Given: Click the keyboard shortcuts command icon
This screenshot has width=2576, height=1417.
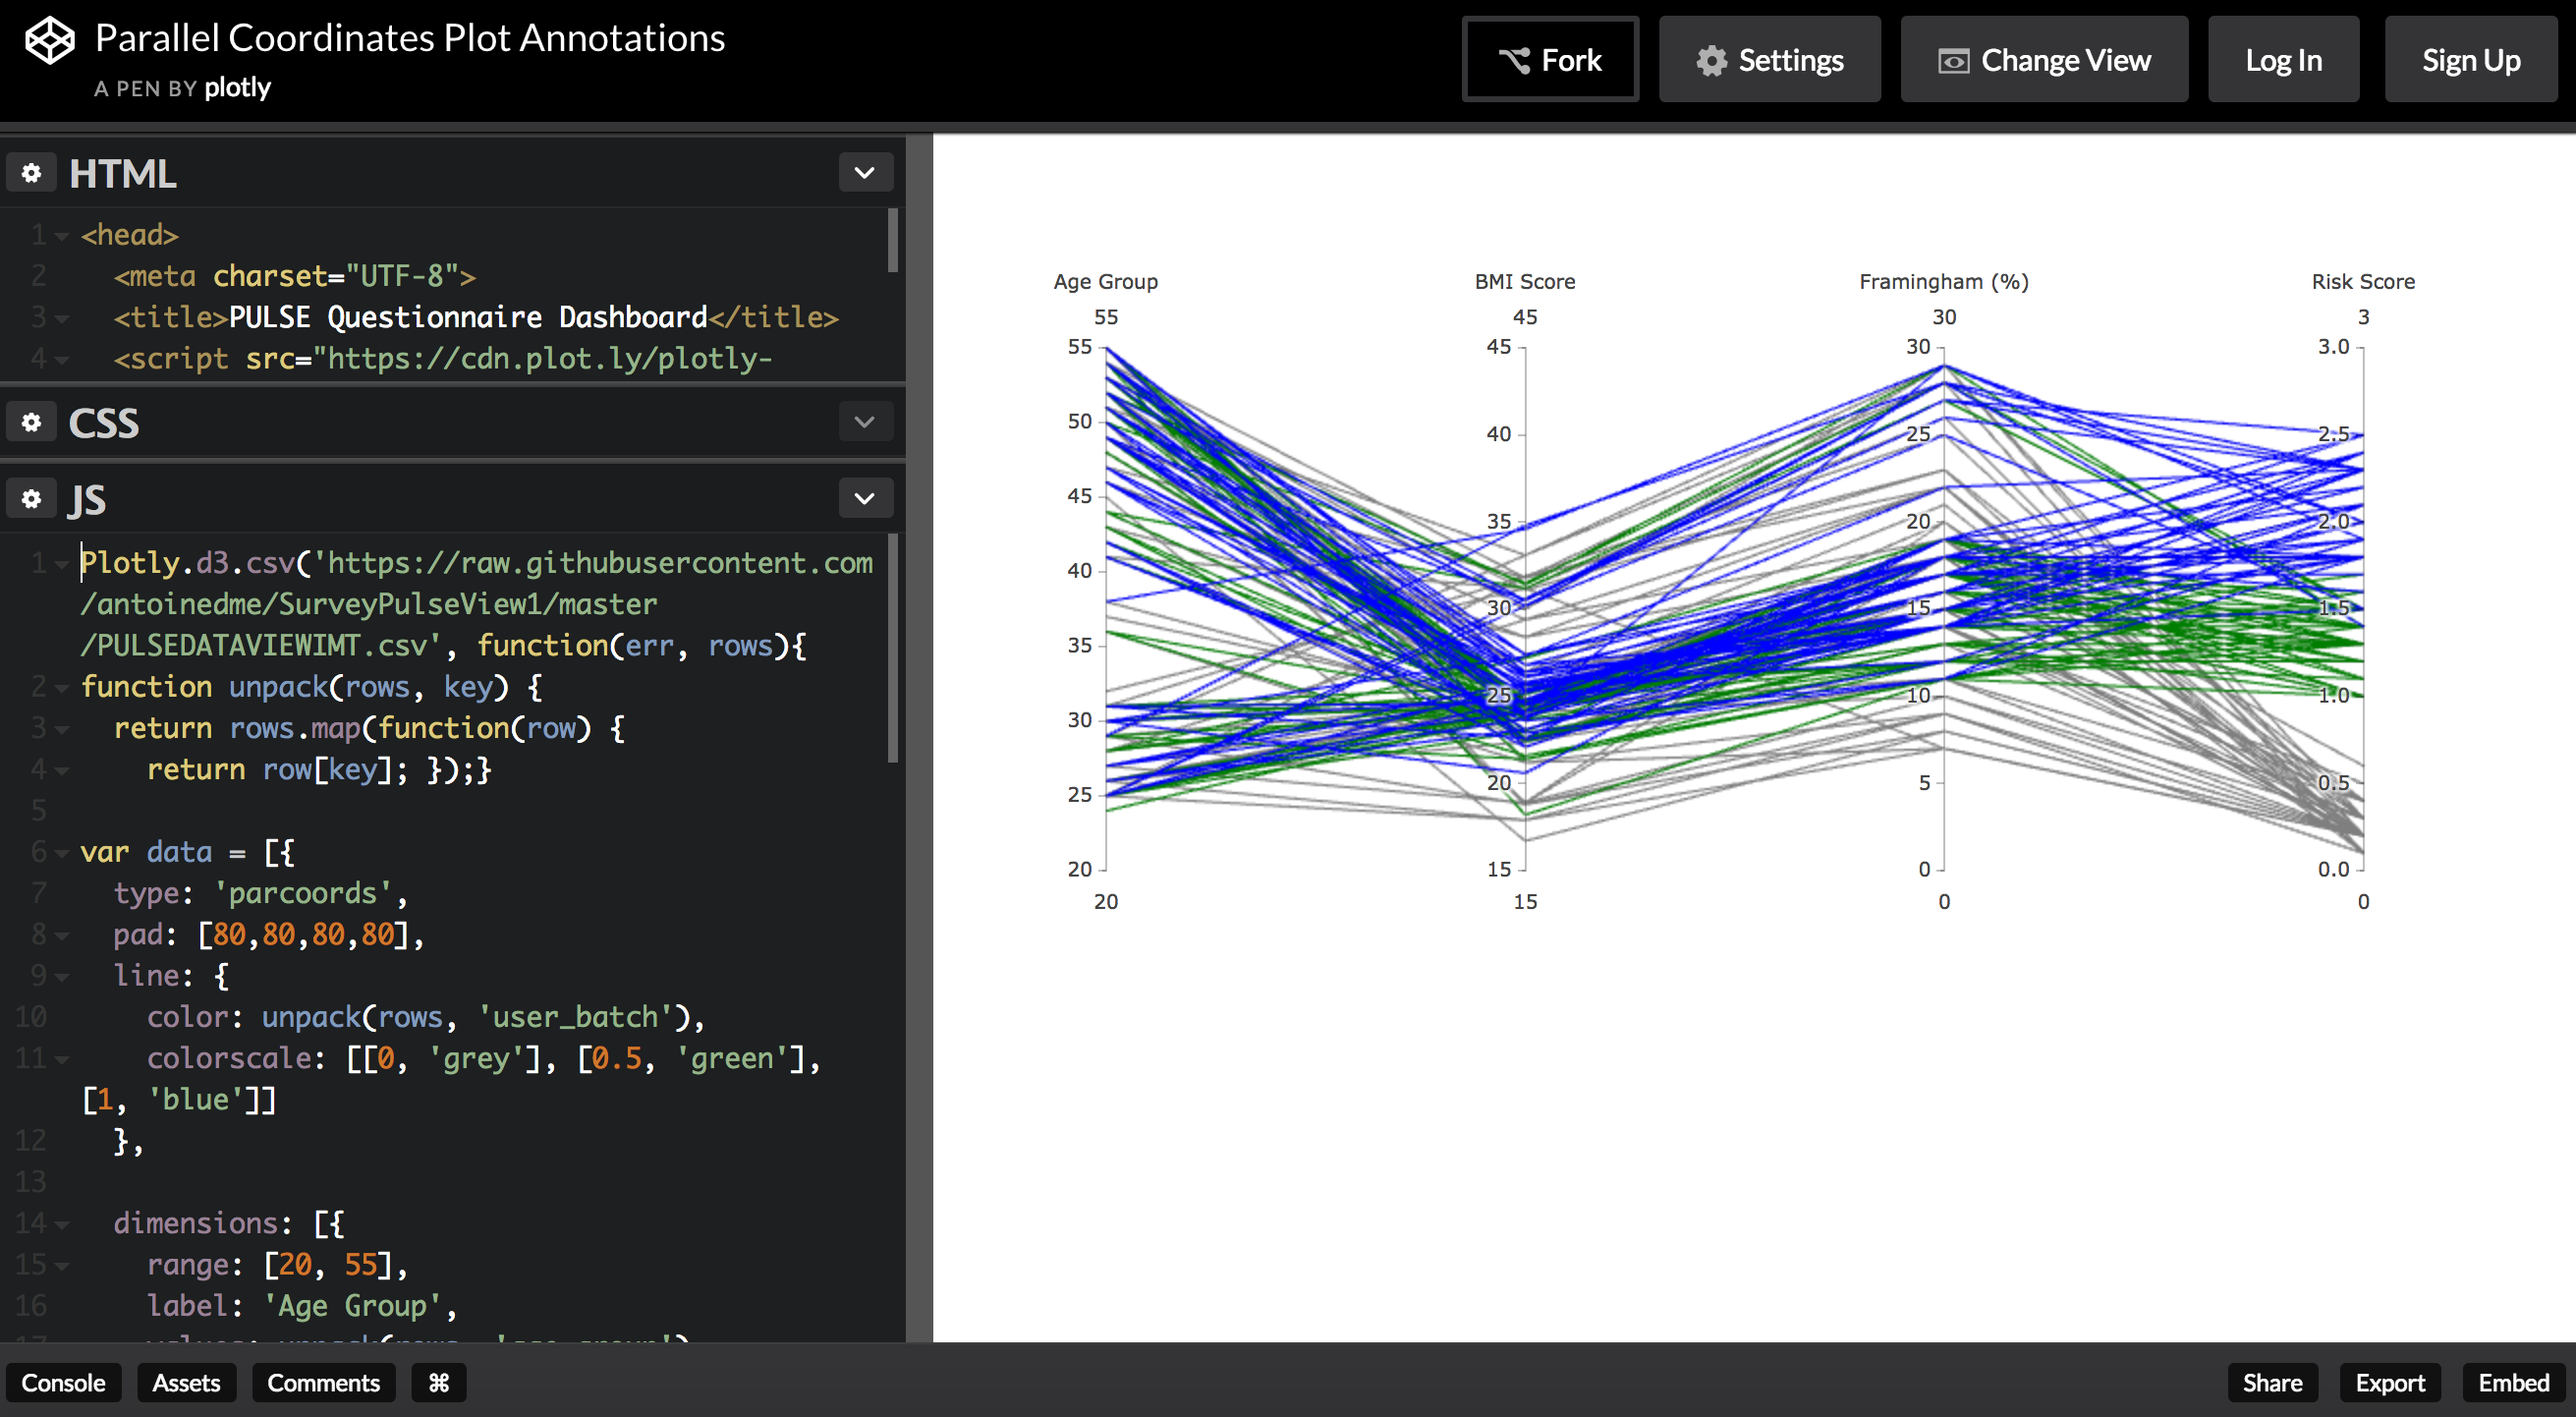Looking at the screenshot, I should tap(439, 1383).
